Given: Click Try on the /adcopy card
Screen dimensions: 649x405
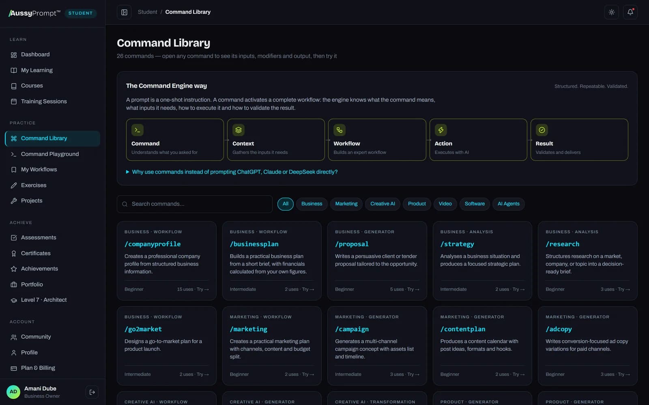Looking at the screenshot, I should pyautogui.click(x=624, y=375).
